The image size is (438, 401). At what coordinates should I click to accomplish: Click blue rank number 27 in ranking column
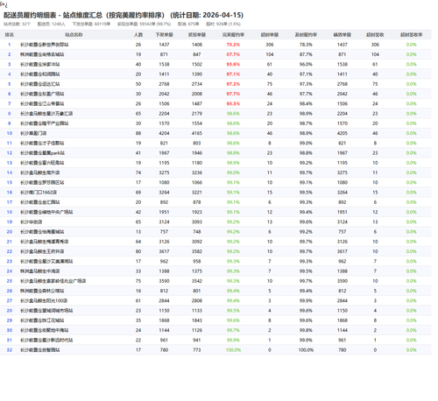pyautogui.click(x=10, y=301)
